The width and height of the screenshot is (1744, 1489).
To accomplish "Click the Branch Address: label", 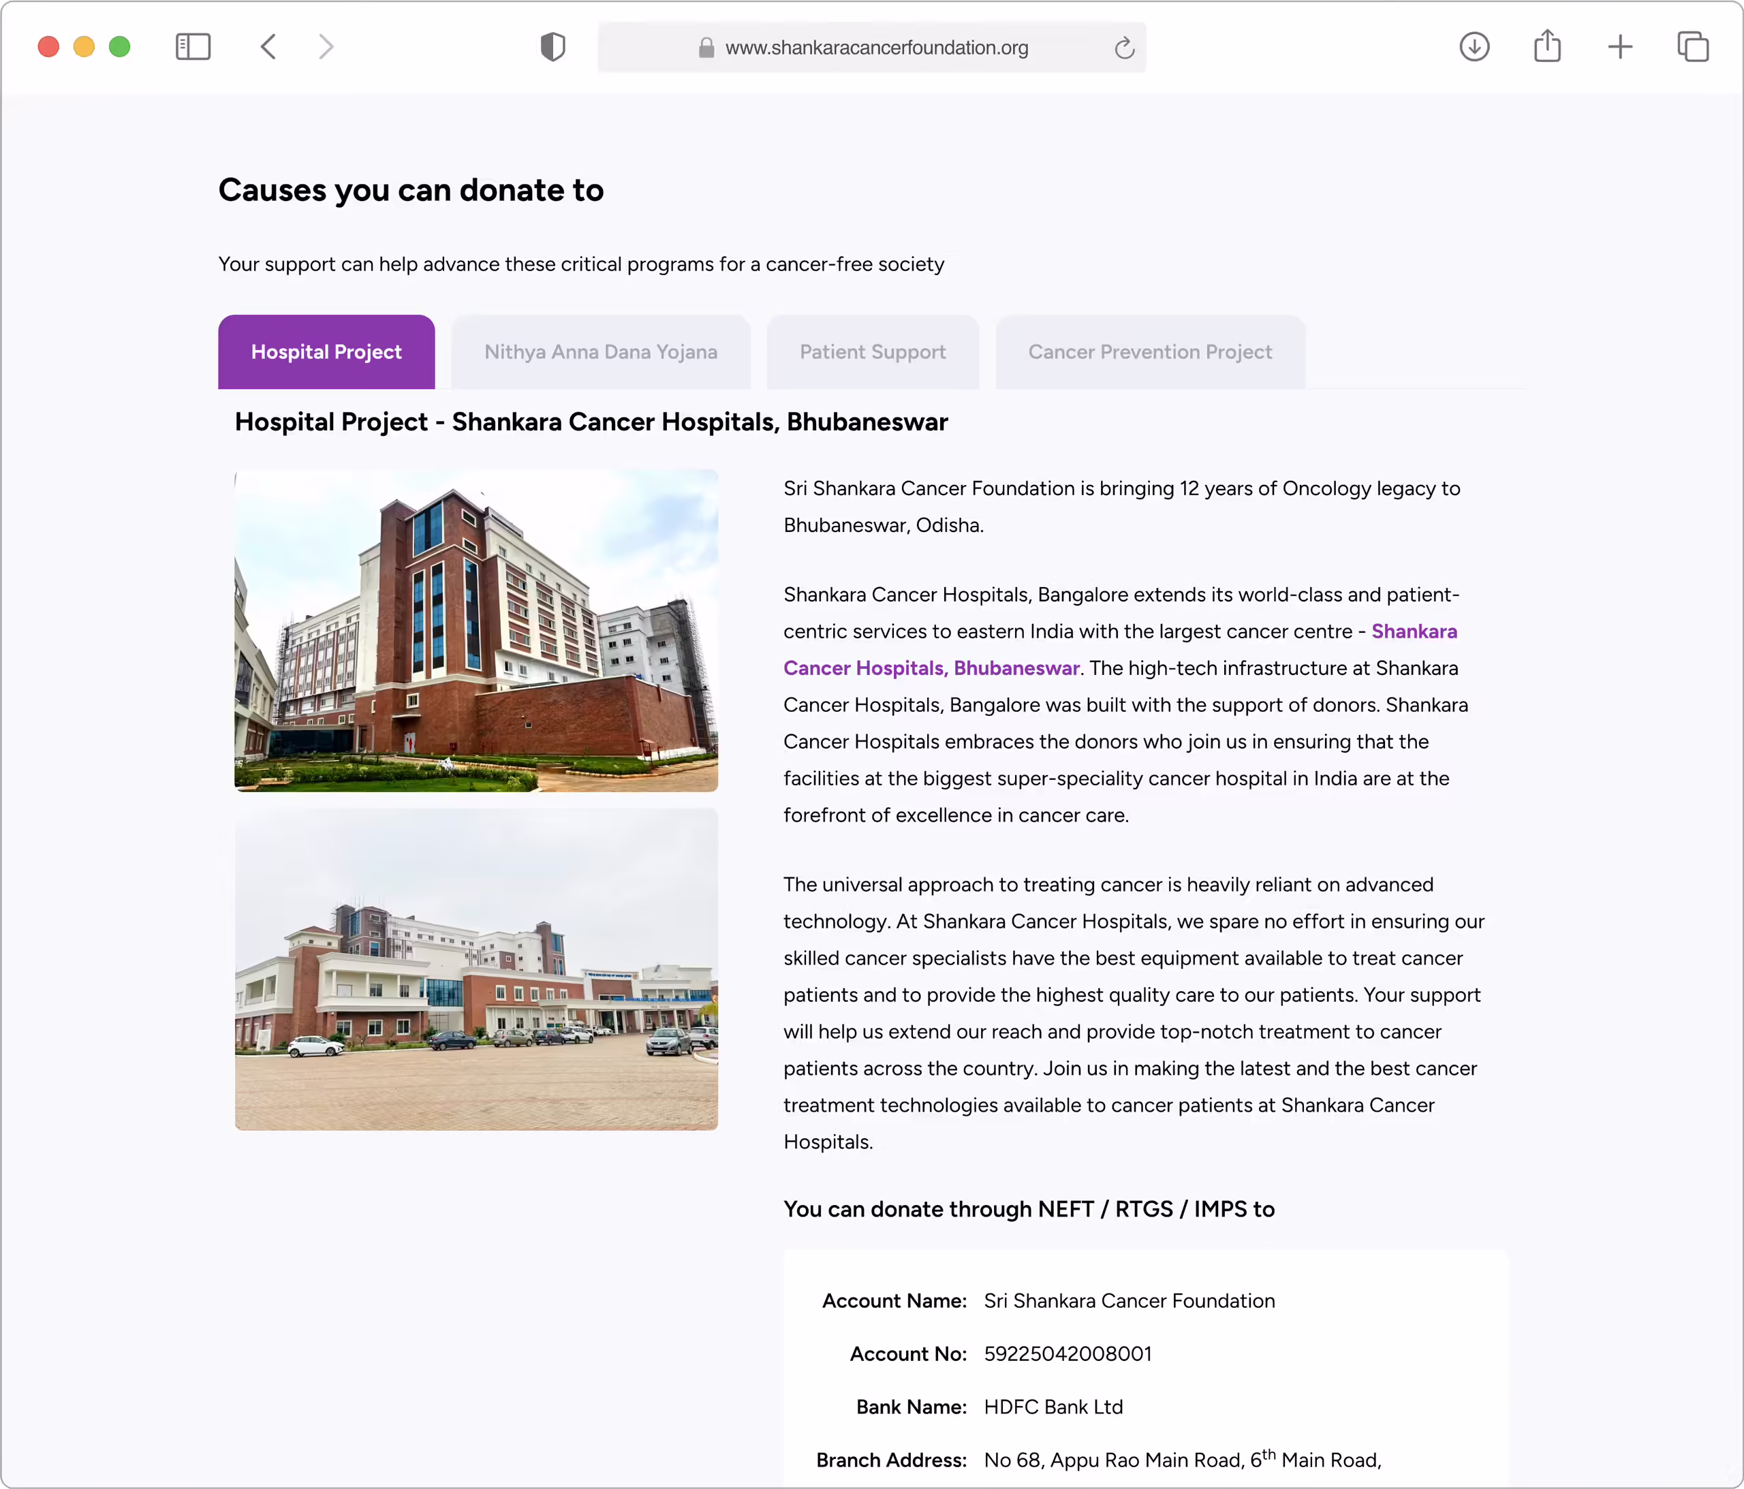I will 891,1460.
